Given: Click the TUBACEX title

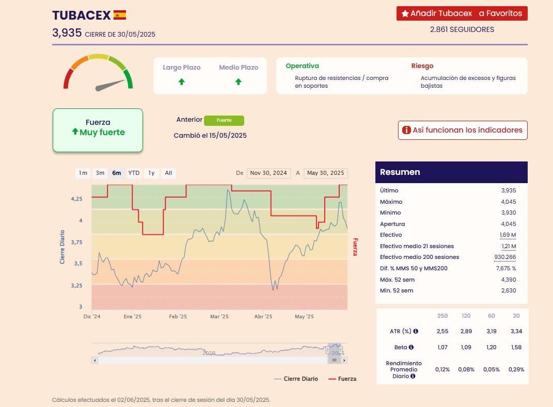Looking at the screenshot, I should pos(82,15).
